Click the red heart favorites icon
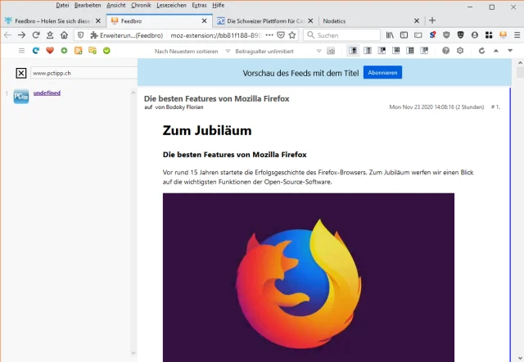Screen dimensions: 524x362 [x=50, y=51]
